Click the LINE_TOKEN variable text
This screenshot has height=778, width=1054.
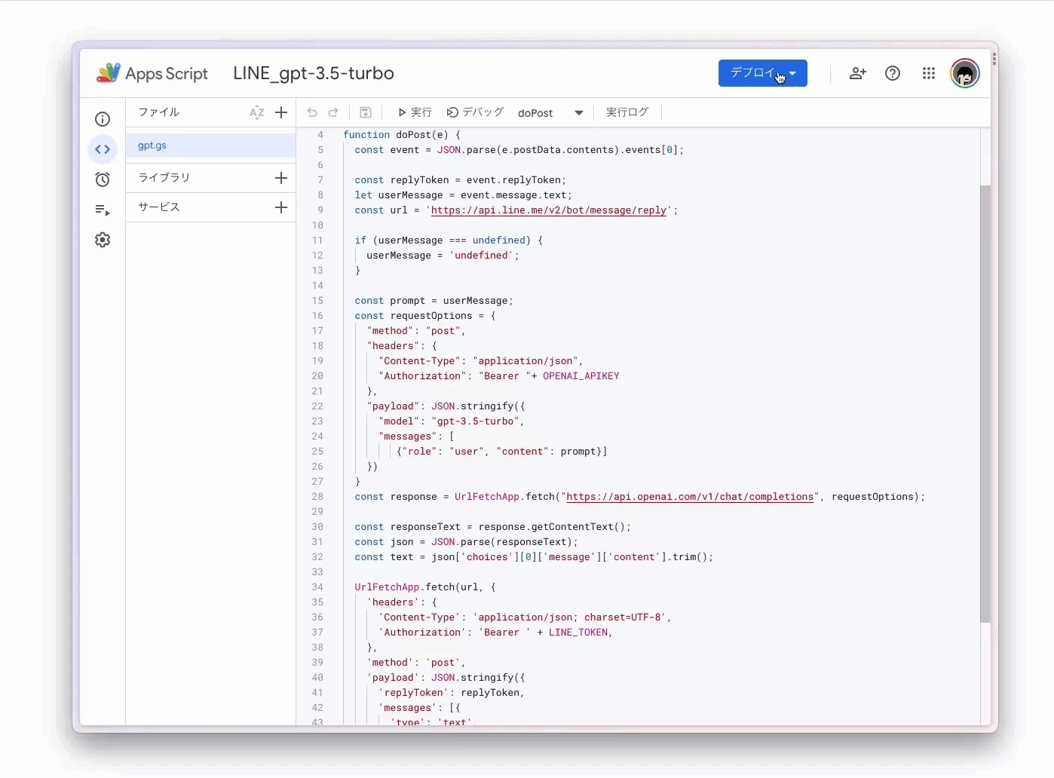tap(578, 633)
